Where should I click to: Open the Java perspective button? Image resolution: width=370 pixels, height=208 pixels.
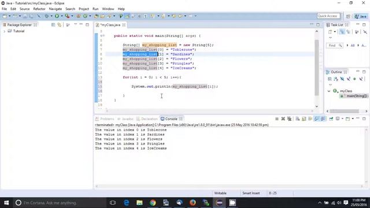[x=361, y=16]
